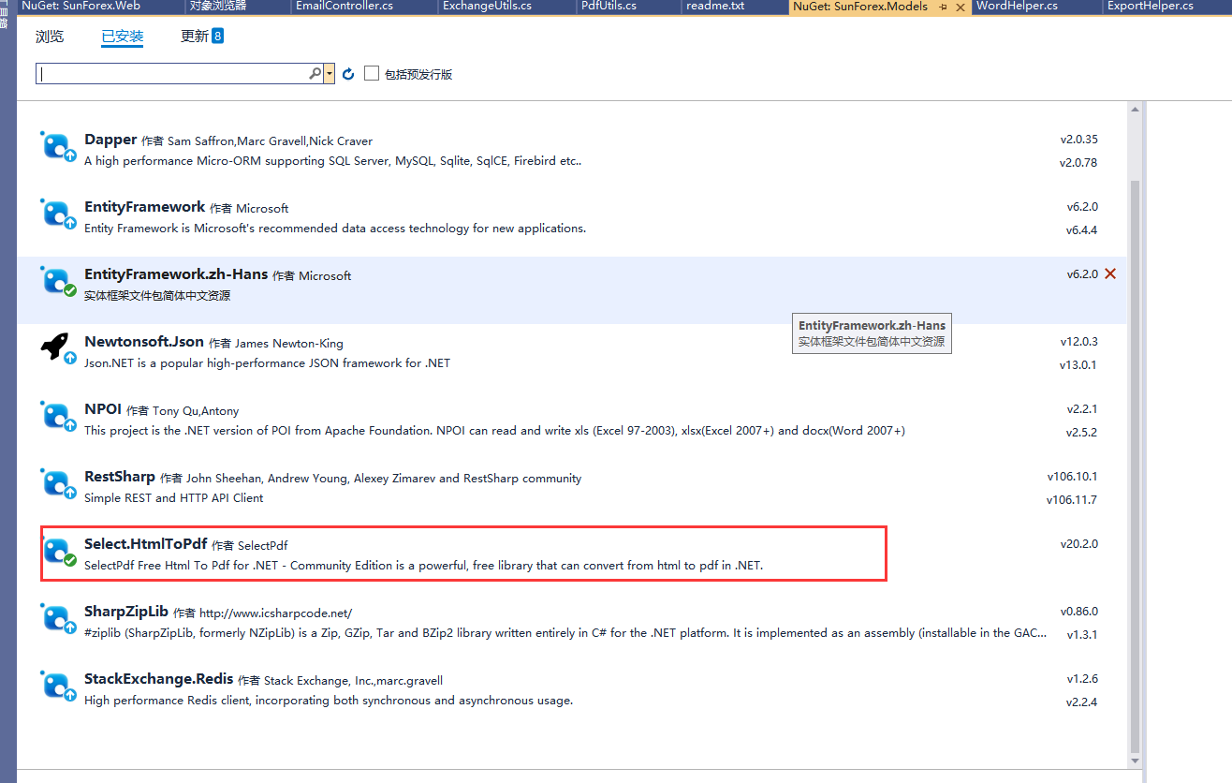
Task: Click the StackExchange.Redis package icon
Action: click(x=57, y=687)
